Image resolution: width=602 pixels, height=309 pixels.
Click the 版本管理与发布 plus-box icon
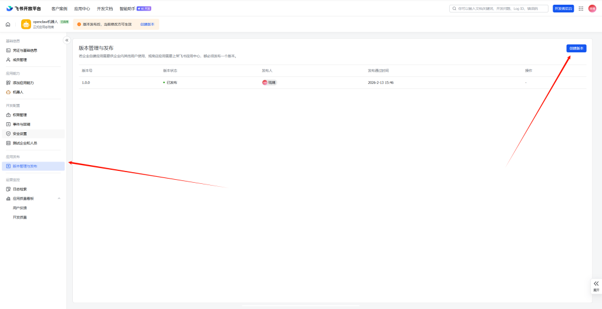click(x=8, y=166)
